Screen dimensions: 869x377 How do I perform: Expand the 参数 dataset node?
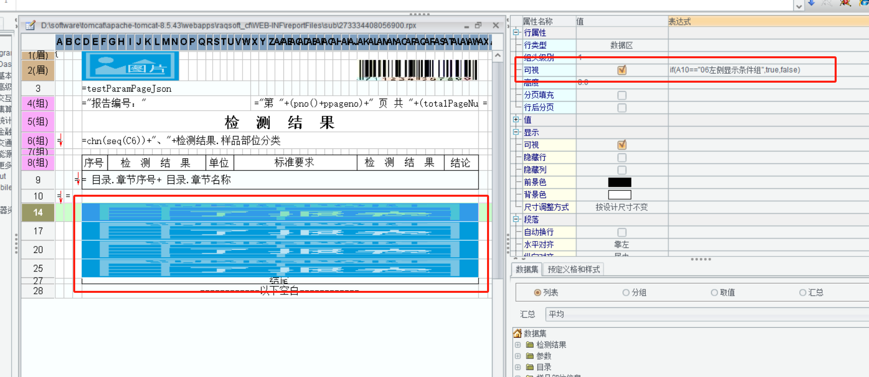(518, 356)
